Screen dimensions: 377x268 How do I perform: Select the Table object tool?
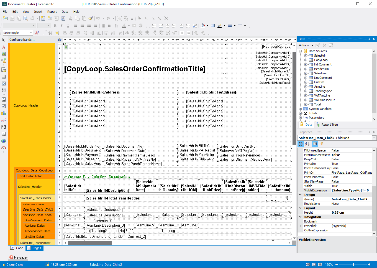(x=4, y=77)
